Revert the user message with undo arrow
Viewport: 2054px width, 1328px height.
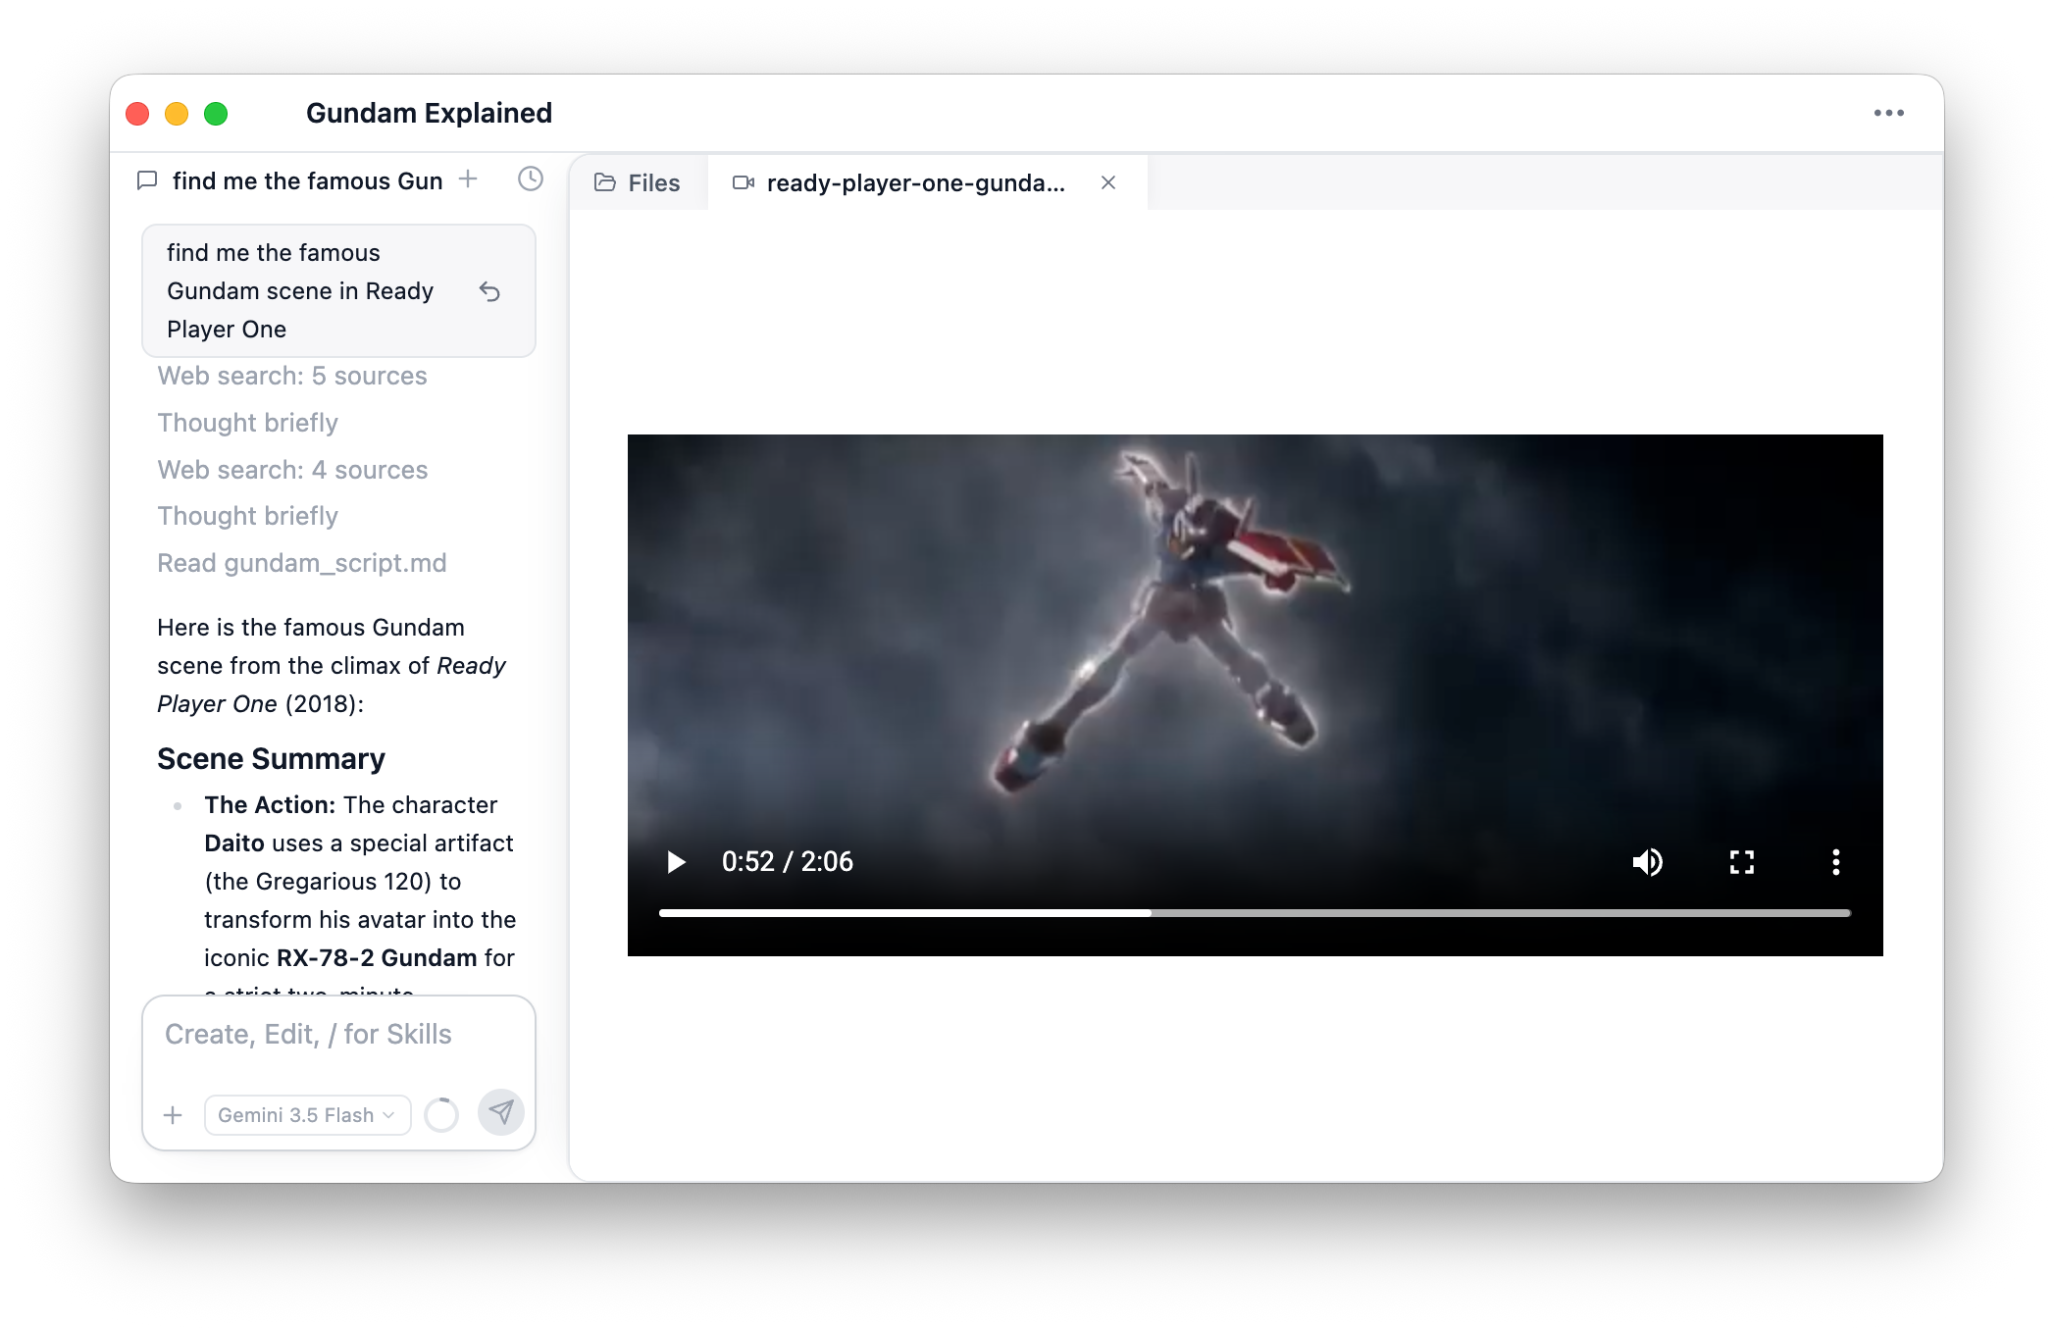coord(489,291)
